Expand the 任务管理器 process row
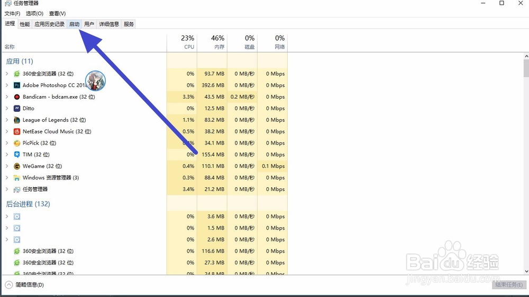The height and width of the screenshot is (297, 529). point(7,189)
